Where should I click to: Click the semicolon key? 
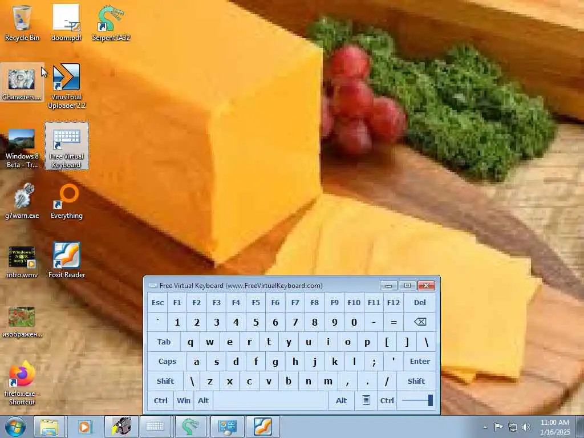[374, 361]
